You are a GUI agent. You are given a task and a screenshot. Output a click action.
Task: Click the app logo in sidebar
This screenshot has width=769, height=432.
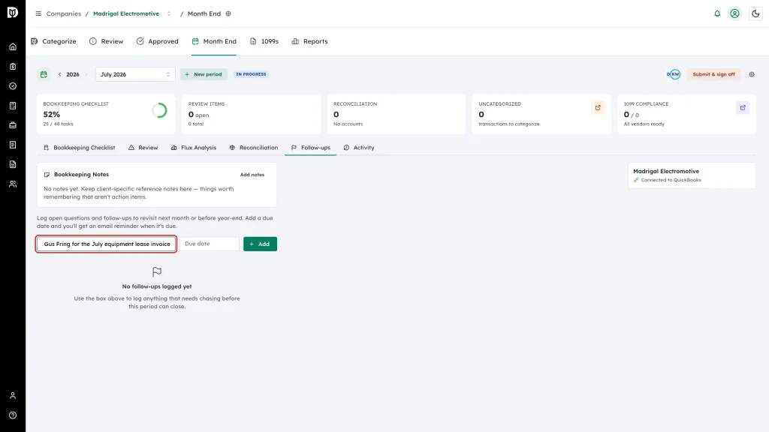click(x=13, y=12)
